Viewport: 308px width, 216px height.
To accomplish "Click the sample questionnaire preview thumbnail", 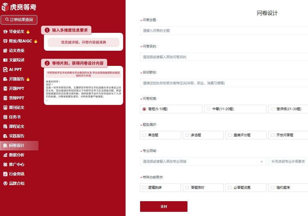I will 84,85.
